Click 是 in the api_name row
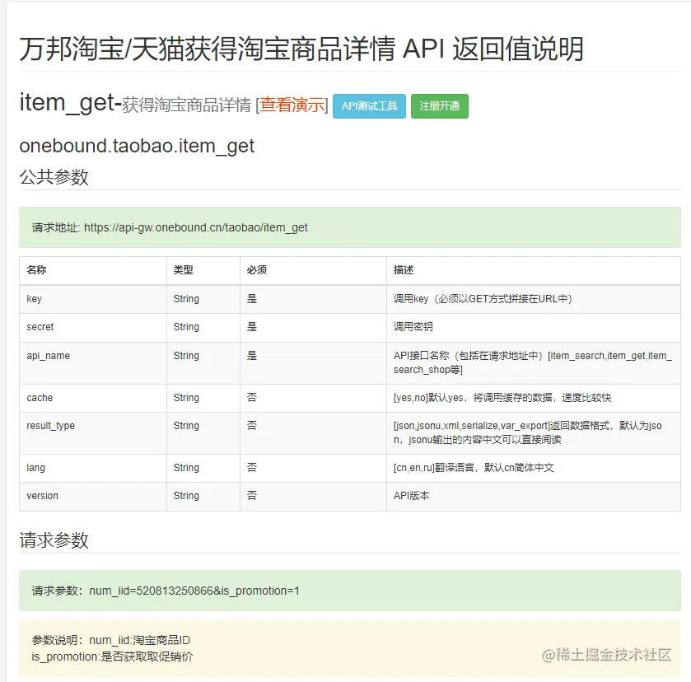Screen dimensions: 691x682 252,356
